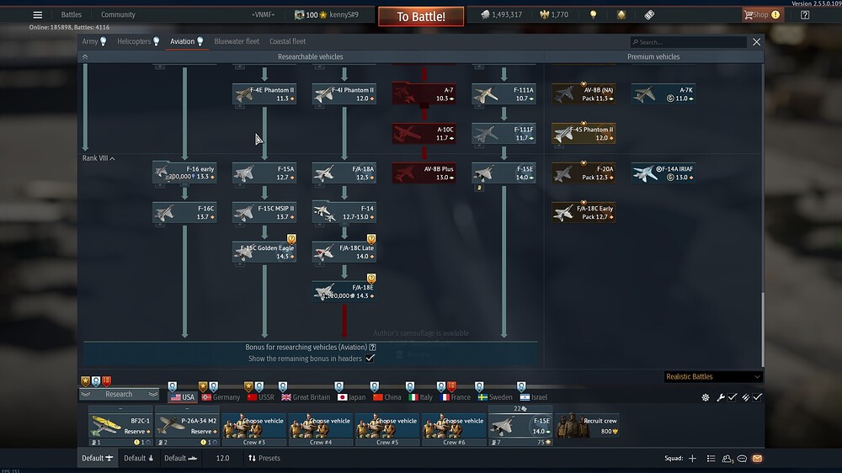The image size is (842, 473).
Task: Switch nation to Great Britain
Action: point(306,397)
